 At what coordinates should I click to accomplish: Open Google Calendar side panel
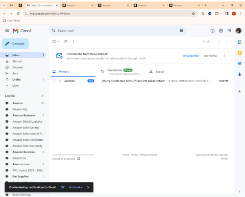click(240, 42)
